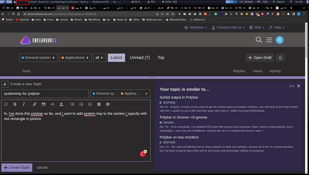309x175 pixels.
Task: Create a bulleted list in the editor
Action: click(x=72, y=104)
